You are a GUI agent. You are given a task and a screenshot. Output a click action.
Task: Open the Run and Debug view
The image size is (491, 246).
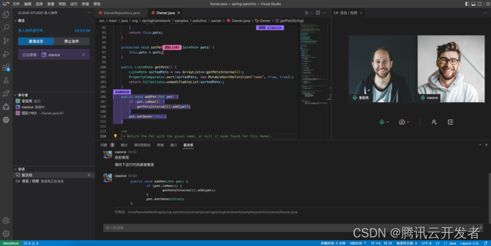(6, 54)
